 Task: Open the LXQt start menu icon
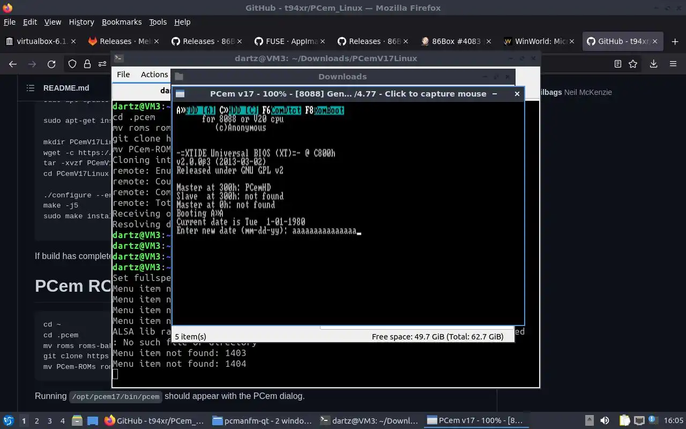pos(8,421)
